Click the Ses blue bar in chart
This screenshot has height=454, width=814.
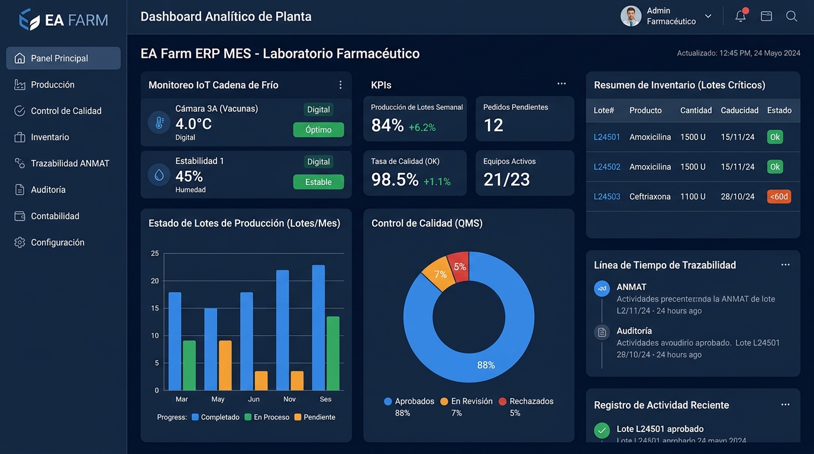318,327
